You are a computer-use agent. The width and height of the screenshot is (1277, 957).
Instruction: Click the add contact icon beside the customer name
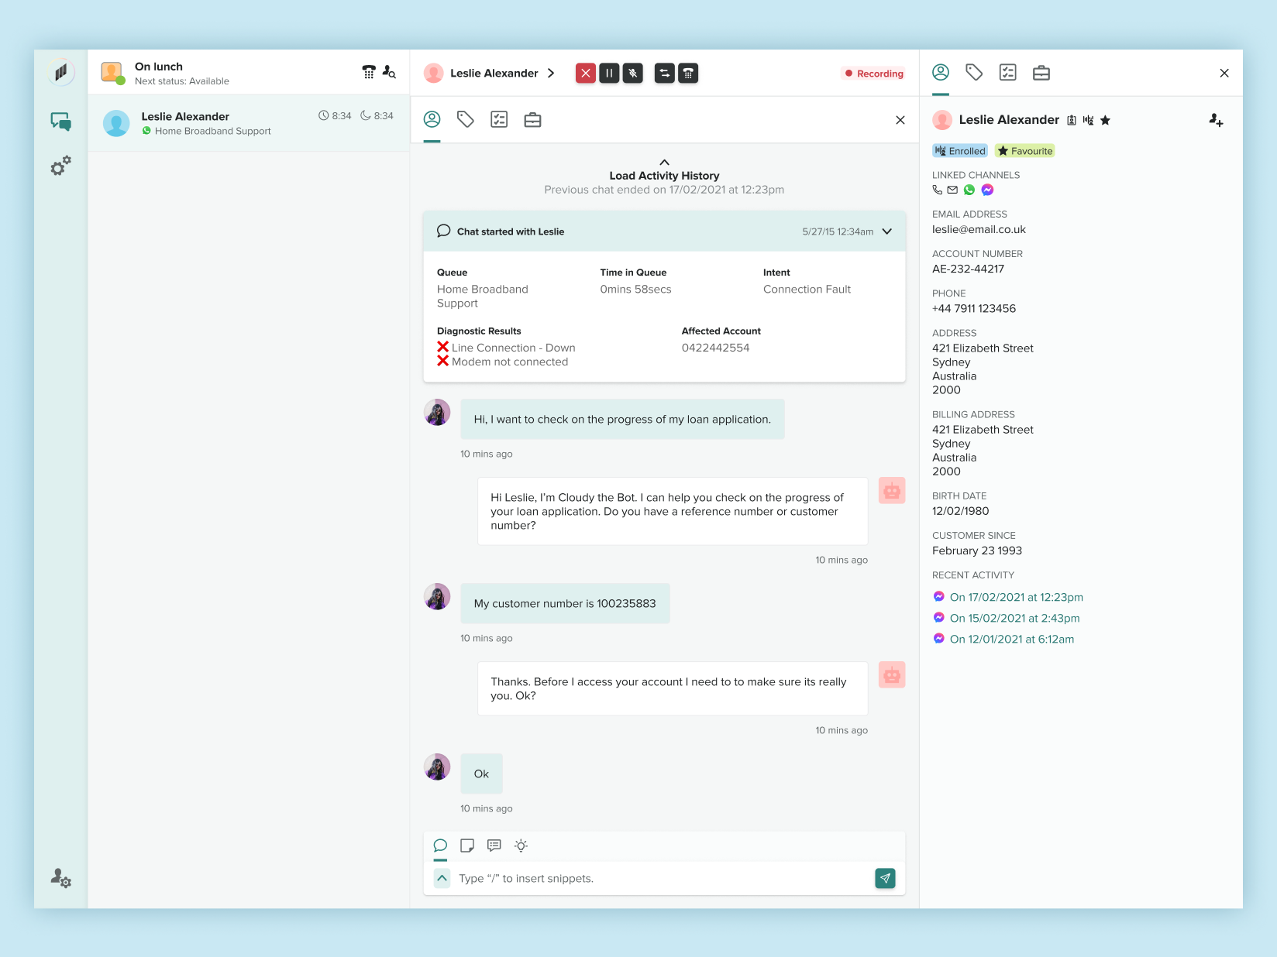(1216, 120)
